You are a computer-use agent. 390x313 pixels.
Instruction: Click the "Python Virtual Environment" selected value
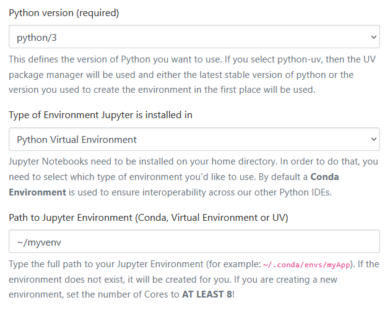77,139
